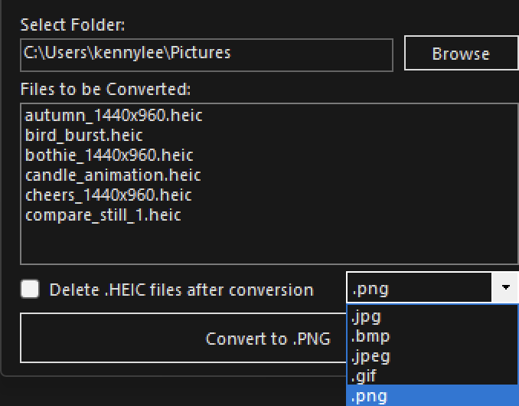Select autumn_1440x960.heic in file list
Image resolution: width=519 pixels, height=406 pixels.
pos(113,116)
